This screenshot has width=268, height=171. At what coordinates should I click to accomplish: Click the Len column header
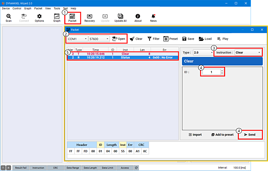(x=142, y=50)
